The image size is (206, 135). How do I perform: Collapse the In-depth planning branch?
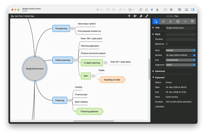(x=105, y=63)
